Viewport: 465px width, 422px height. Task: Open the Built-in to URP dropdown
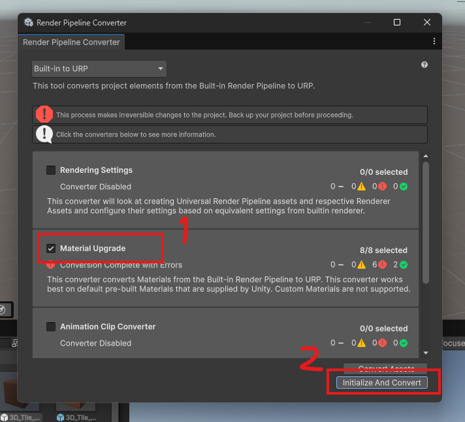pyautogui.click(x=99, y=68)
